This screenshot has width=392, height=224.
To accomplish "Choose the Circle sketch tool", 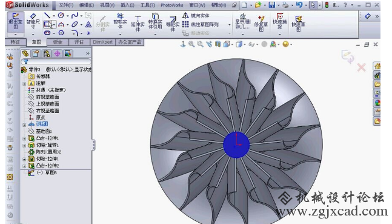I will click(x=61, y=16).
